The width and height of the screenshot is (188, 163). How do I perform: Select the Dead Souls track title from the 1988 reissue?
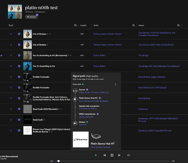point(38,120)
